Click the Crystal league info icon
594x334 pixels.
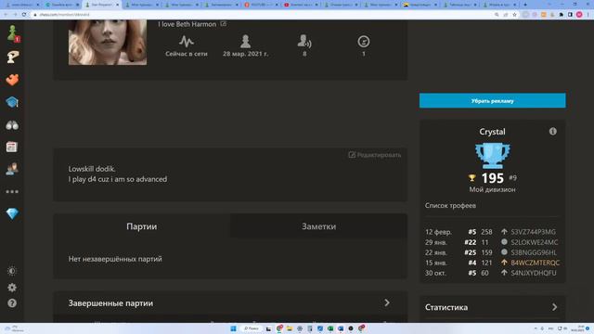click(553, 132)
